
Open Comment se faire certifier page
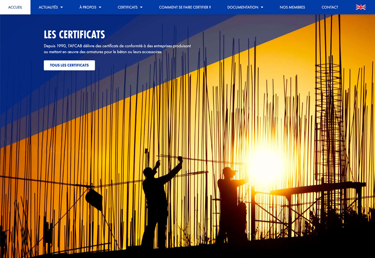click(185, 7)
